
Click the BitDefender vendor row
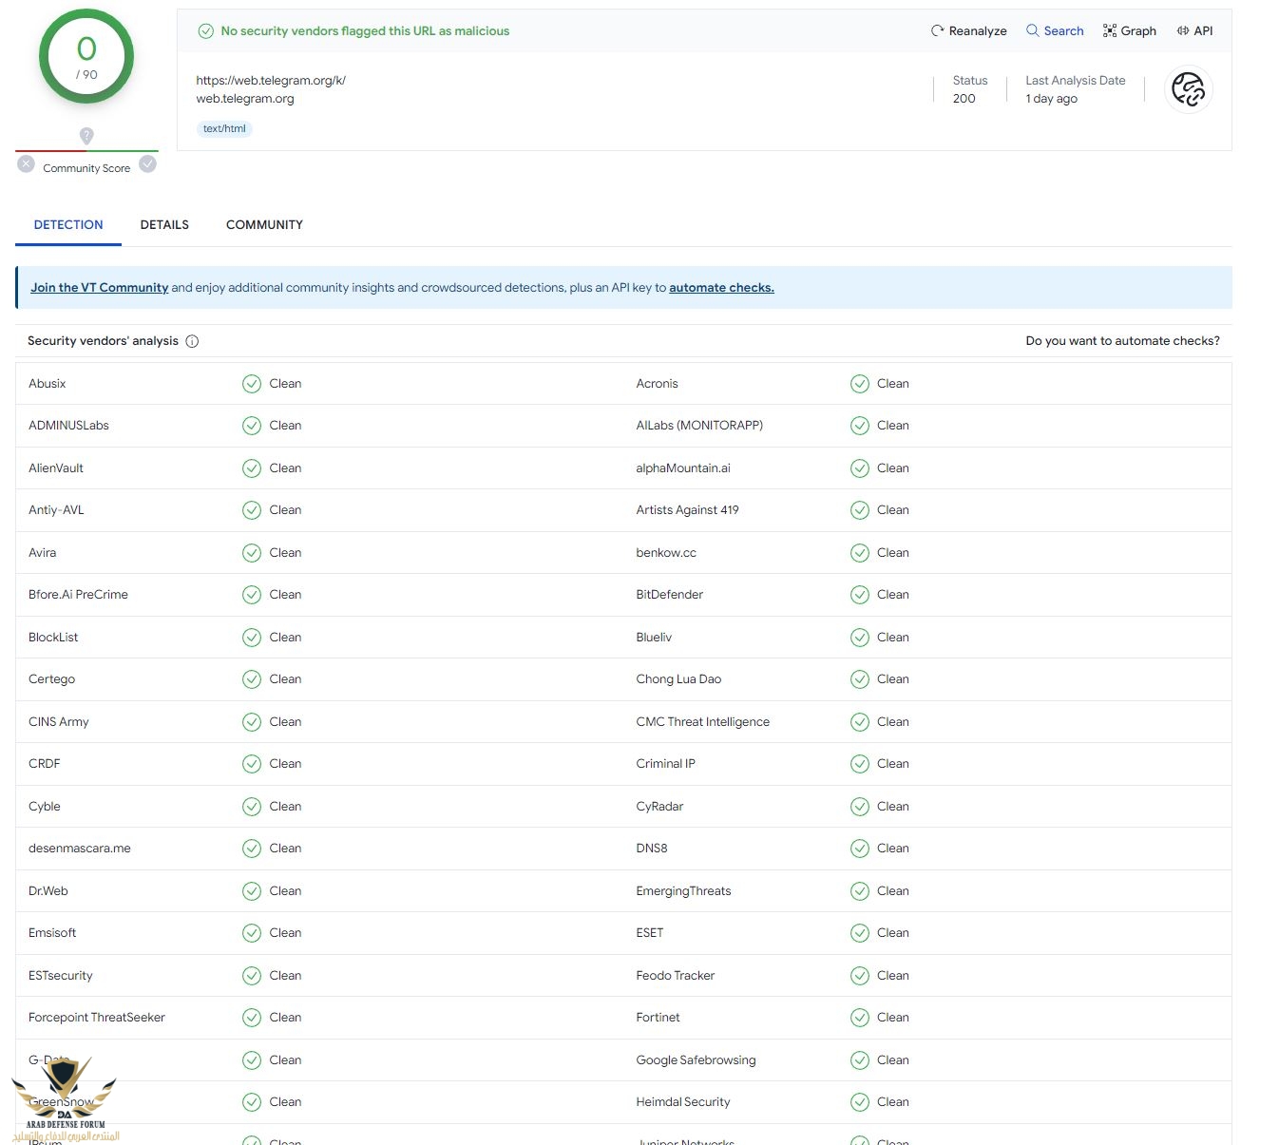coord(670,595)
